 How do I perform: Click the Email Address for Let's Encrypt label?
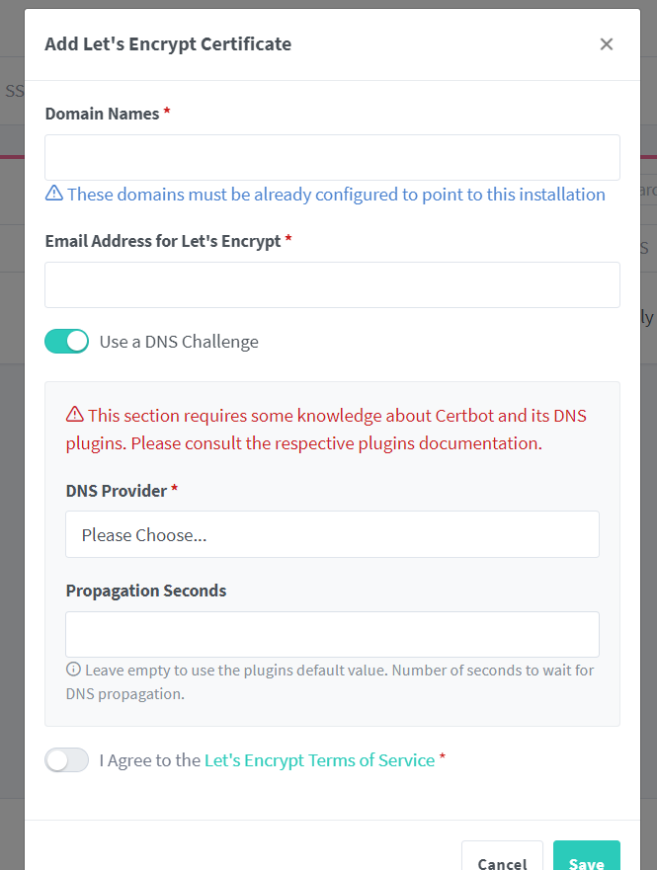point(163,241)
